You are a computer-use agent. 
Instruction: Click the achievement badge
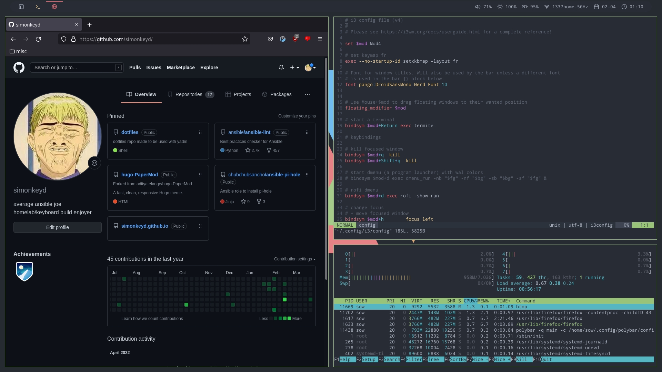coord(24,271)
